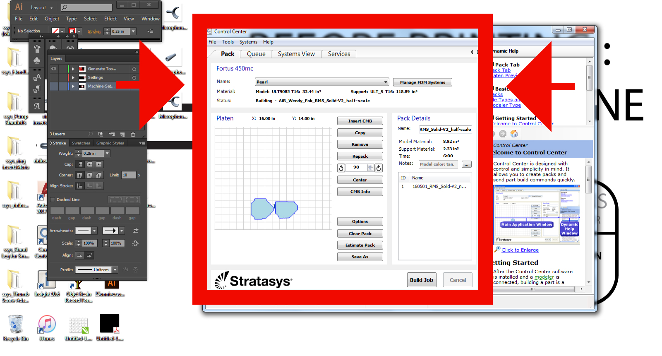This screenshot has width=662, height=356.
Task: Open Illustrator control bar options menu icon
Action: point(150,31)
